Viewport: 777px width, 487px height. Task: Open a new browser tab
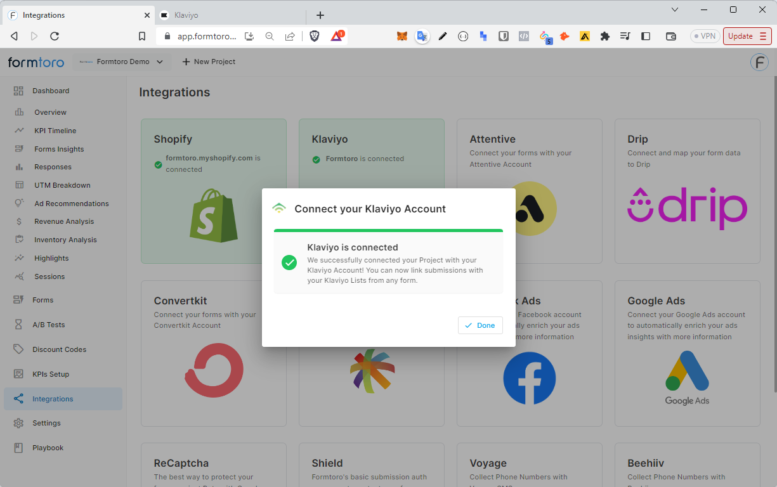coord(320,15)
